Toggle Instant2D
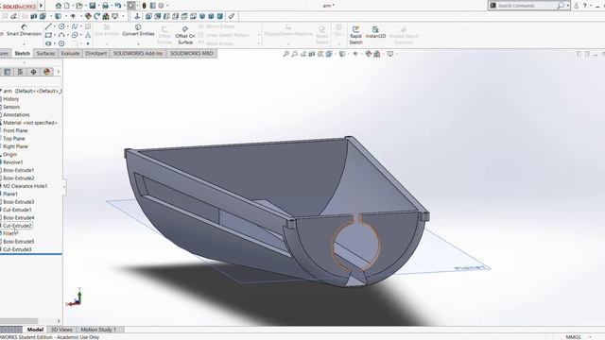Viewport: 605px width, 340px height. 375,32
